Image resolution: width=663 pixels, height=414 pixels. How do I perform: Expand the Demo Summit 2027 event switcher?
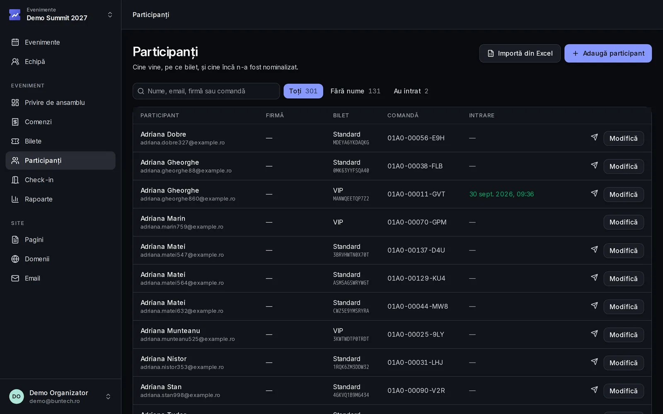click(x=60, y=14)
